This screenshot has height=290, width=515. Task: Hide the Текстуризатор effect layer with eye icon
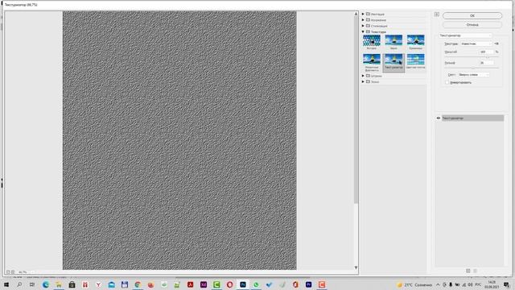pos(438,118)
